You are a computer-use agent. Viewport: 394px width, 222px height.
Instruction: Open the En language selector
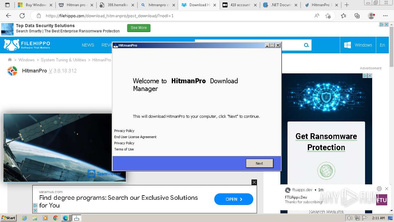pos(382,45)
